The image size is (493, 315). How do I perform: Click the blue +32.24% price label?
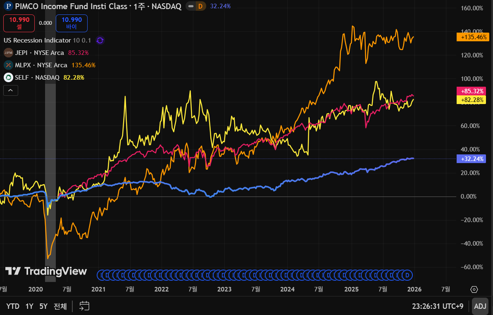[471, 159]
